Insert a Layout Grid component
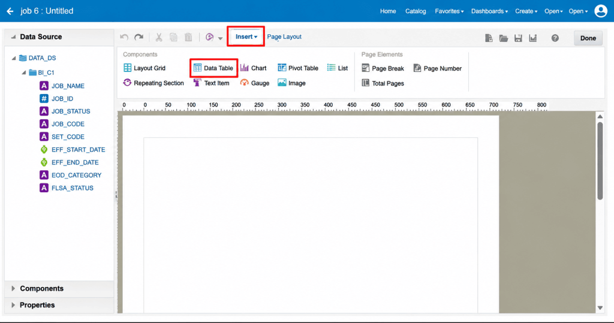614x323 pixels. [145, 68]
